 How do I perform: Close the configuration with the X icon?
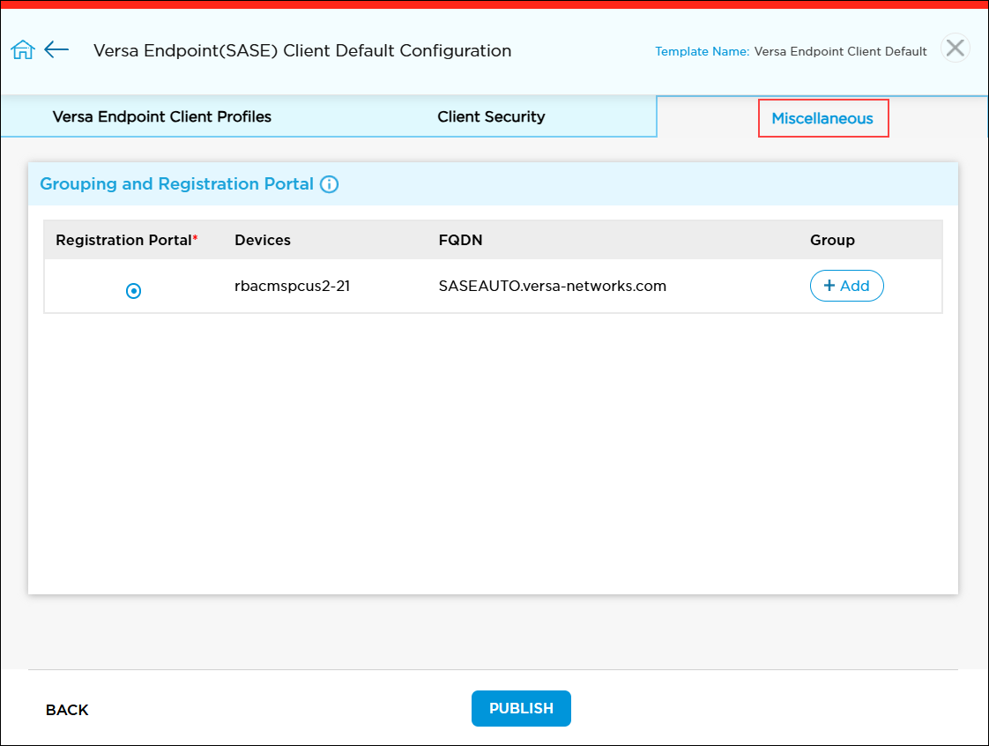[955, 48]
